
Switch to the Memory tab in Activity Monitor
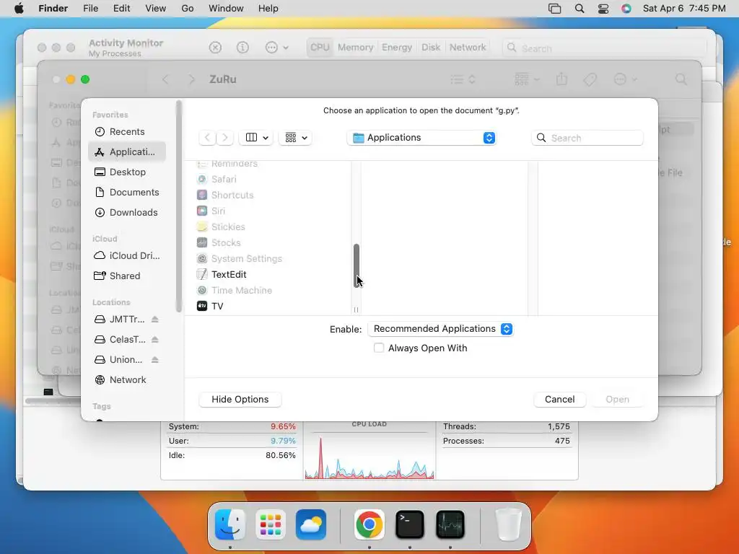click(x=355, y=47)
